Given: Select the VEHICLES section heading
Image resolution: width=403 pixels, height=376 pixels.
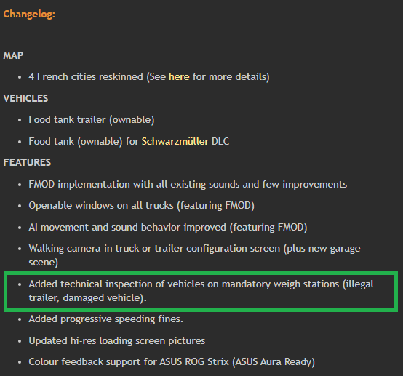Looking at the screenshot, I should click(x=25, y=98).
